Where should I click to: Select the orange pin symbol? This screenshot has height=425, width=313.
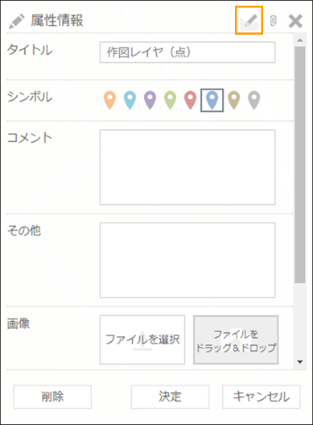point(110,100)
